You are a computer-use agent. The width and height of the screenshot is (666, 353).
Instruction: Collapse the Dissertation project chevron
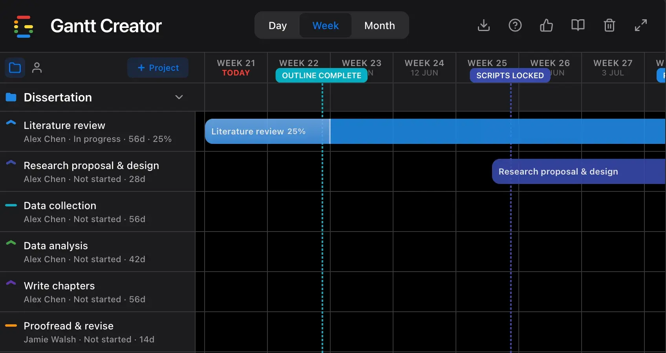point(179,97)
